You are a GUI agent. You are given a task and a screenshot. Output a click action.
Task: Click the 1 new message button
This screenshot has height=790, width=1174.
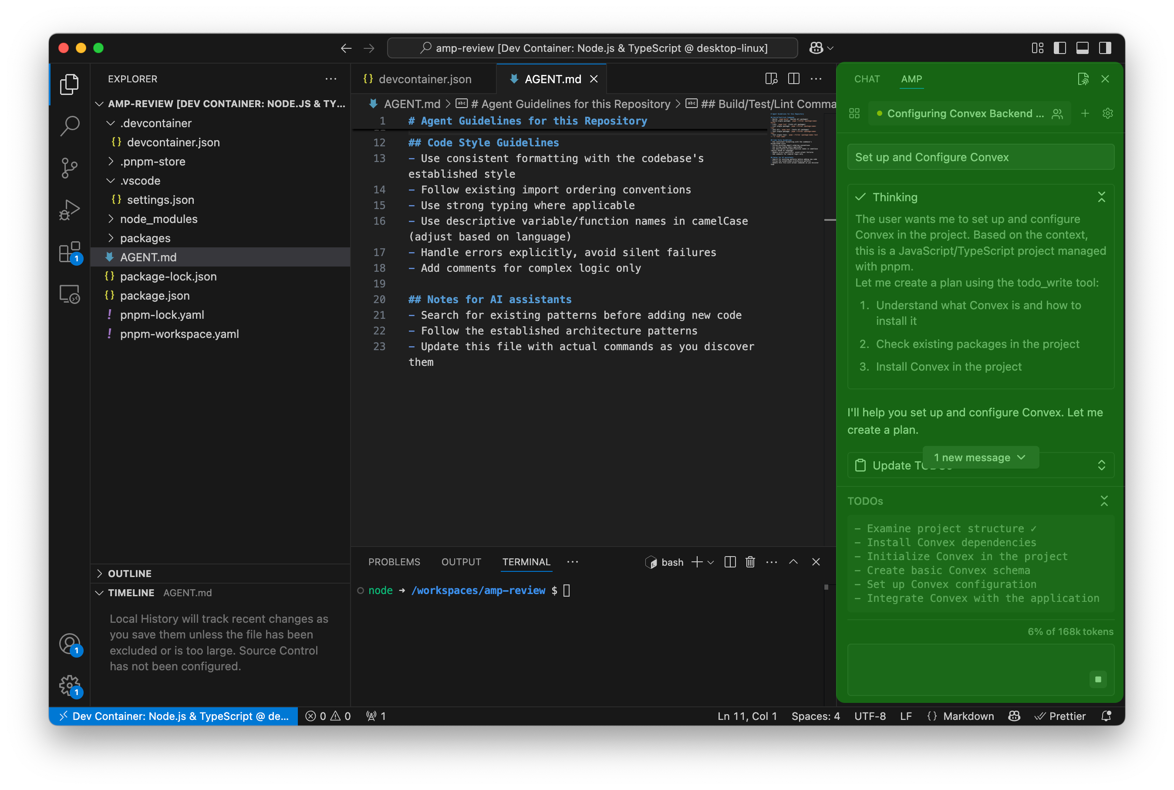(x=980, y=457)
